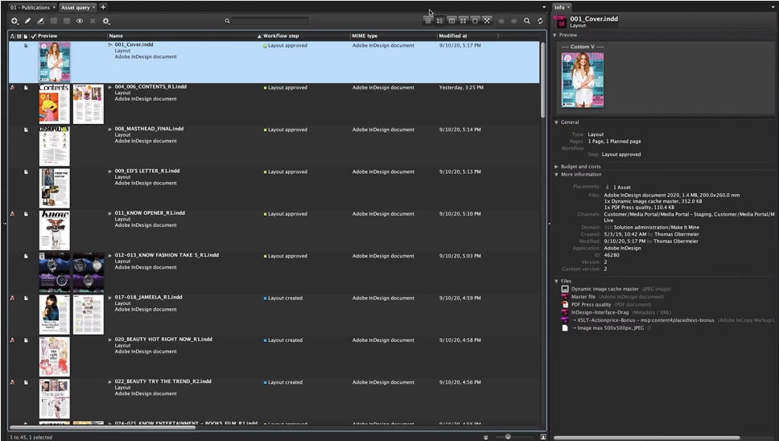The width and height of the screenshot is (779, 441).
Task: Click the 001_Cover thumbnail in the list
Action: [x=55, y=62]
